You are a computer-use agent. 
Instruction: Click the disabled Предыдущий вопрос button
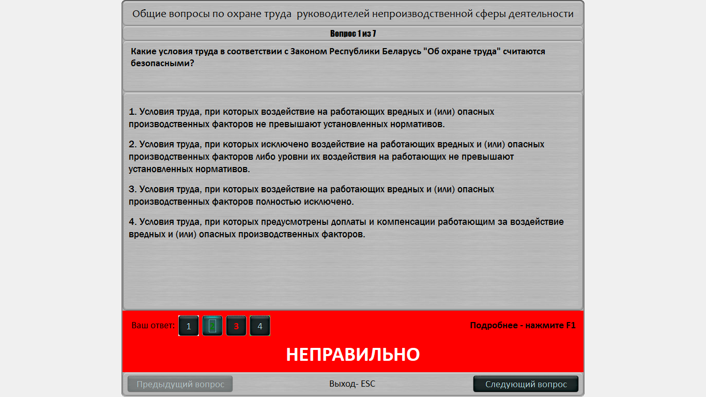pyautogui.click(x=179, y=384)
